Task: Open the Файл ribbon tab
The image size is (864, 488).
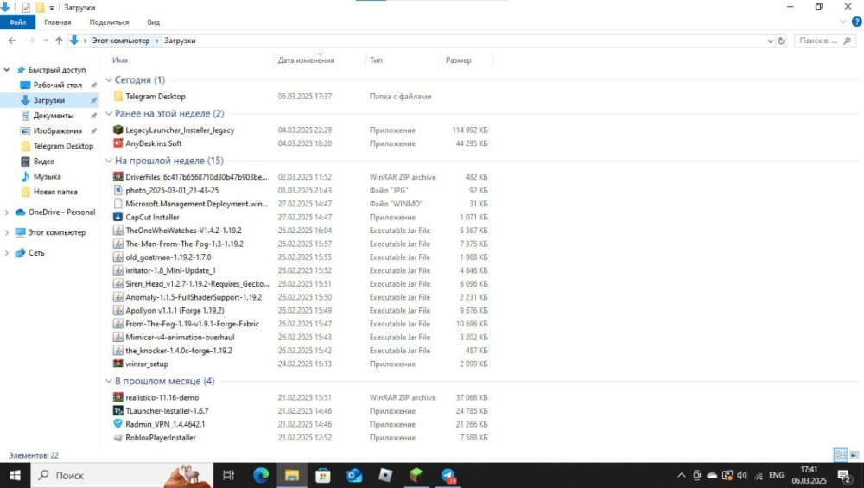Action: click(x=17, y=22)
